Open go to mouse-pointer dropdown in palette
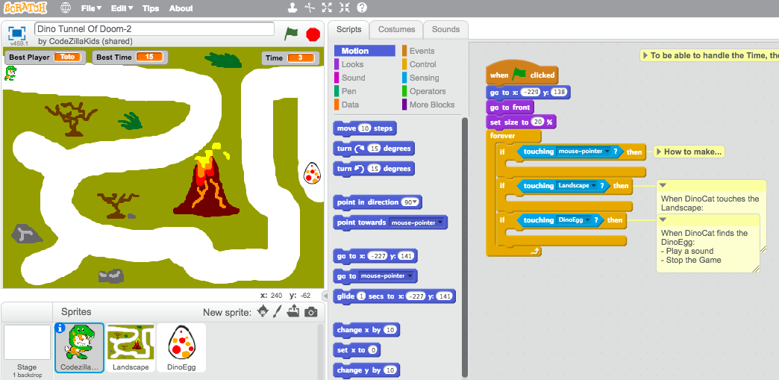 coord(410,276)
